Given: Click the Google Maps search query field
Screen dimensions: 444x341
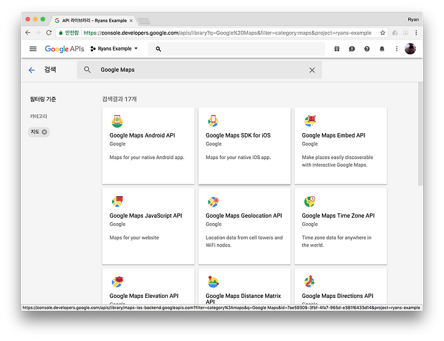Looking at the screenshot, I should 199,70.
